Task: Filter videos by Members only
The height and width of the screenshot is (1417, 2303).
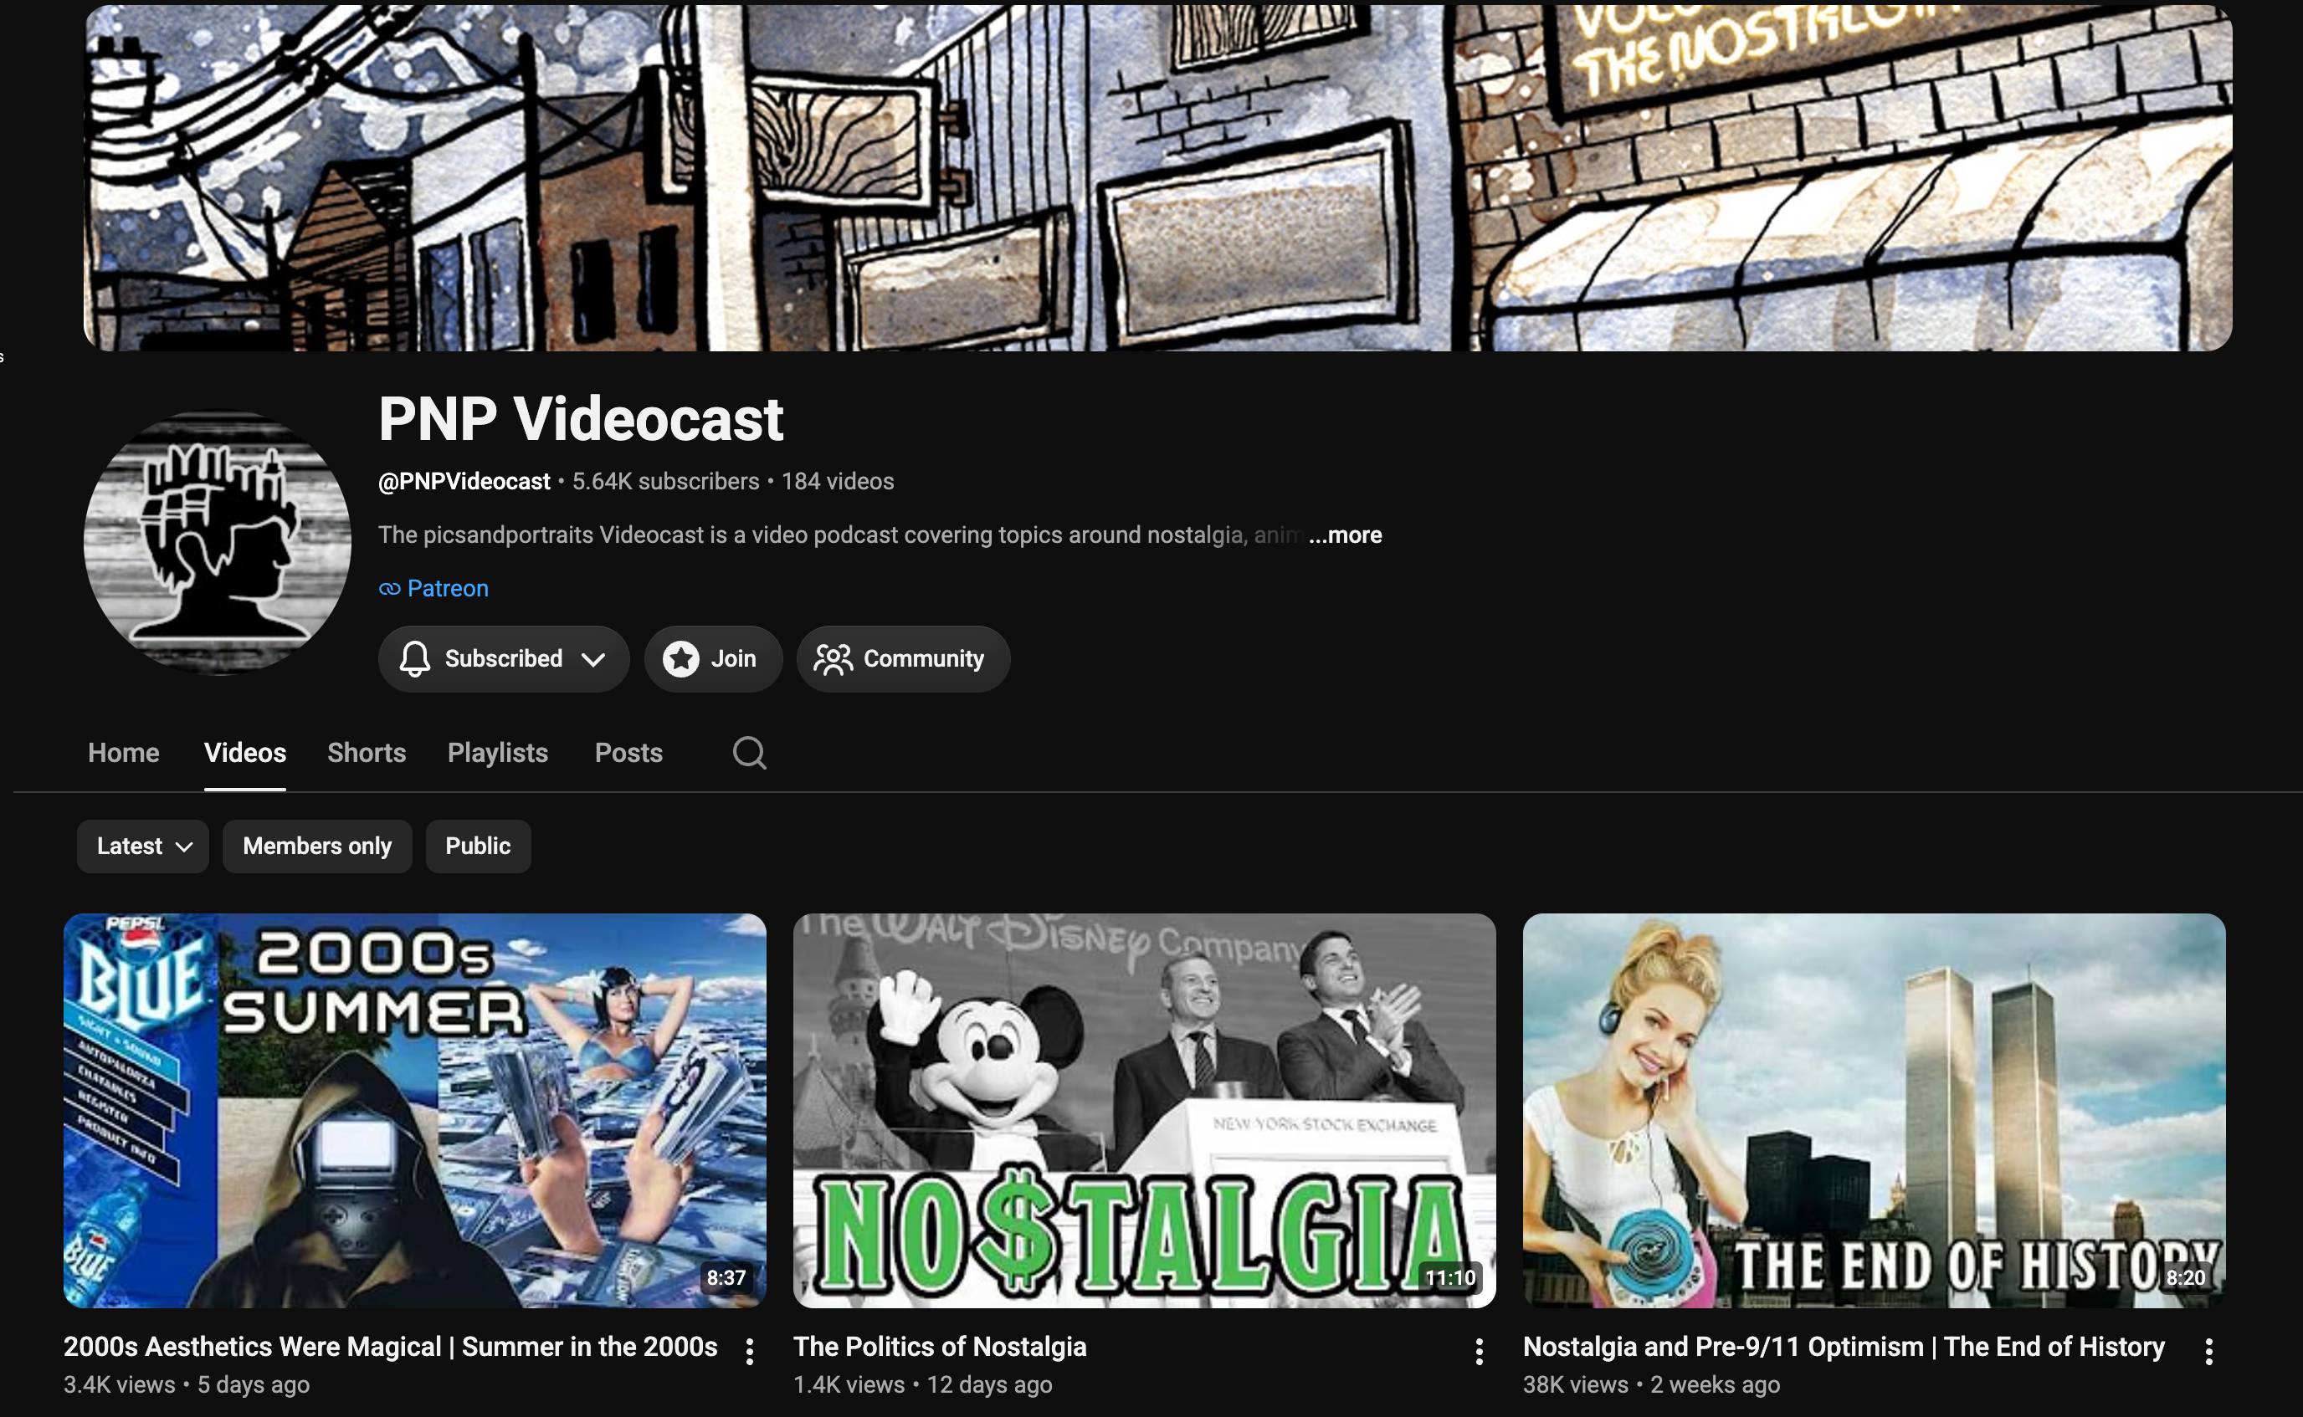Action: [x=317, y=847]
